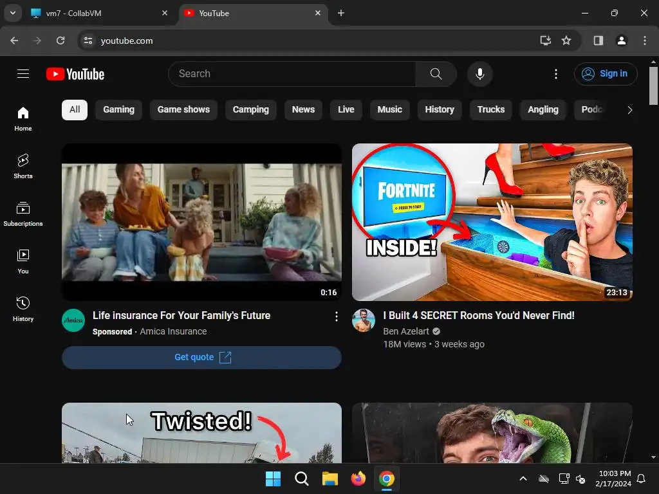Viewport: 659px width, 494px height.
Task: Open the green snake video thumbnail
Action: pos(492,433)
